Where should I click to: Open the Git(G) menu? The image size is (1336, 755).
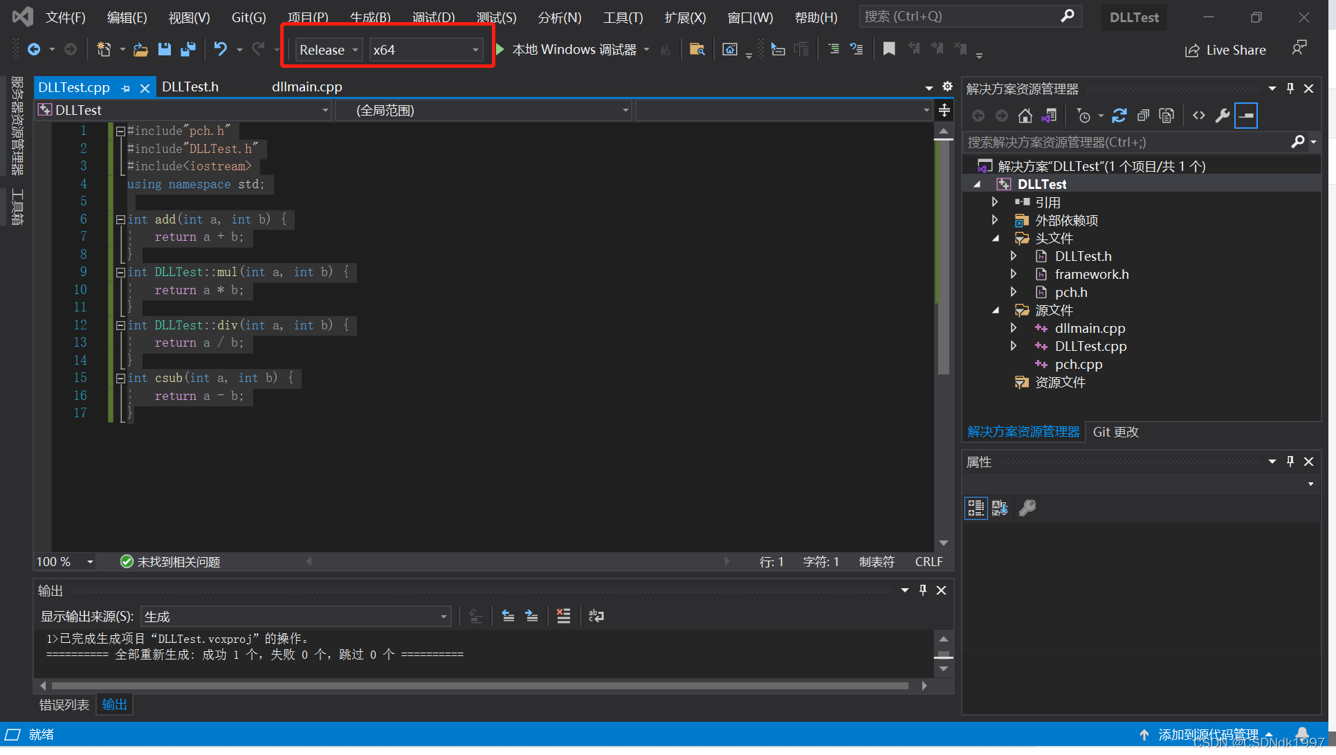[248, 17]
